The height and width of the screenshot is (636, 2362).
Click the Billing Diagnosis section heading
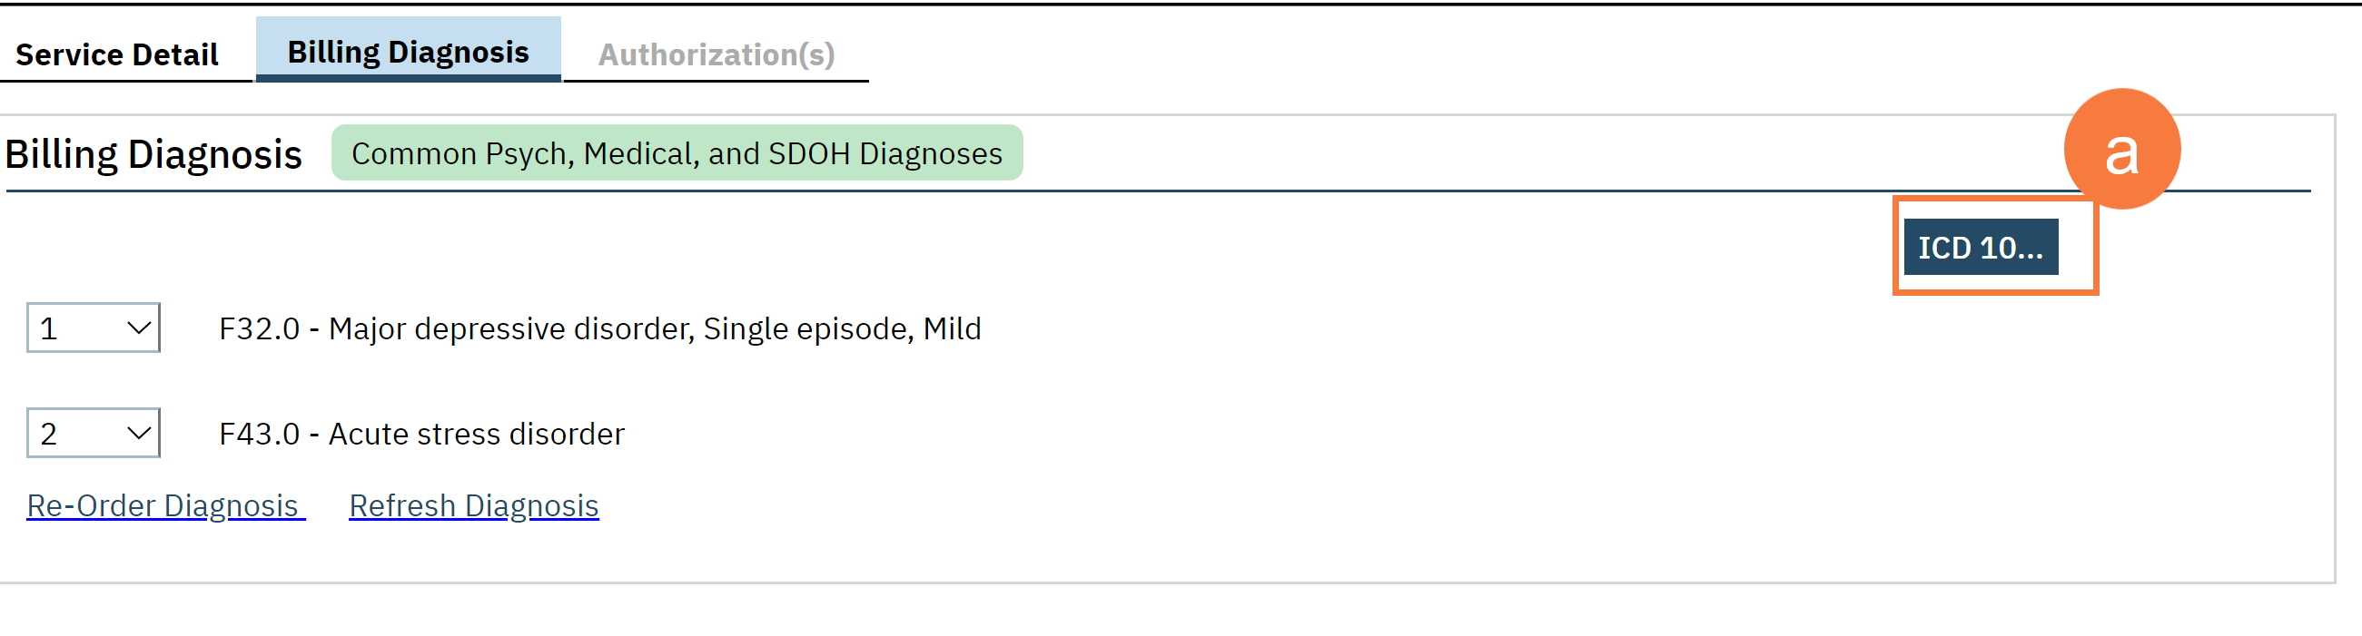point(154,154)
